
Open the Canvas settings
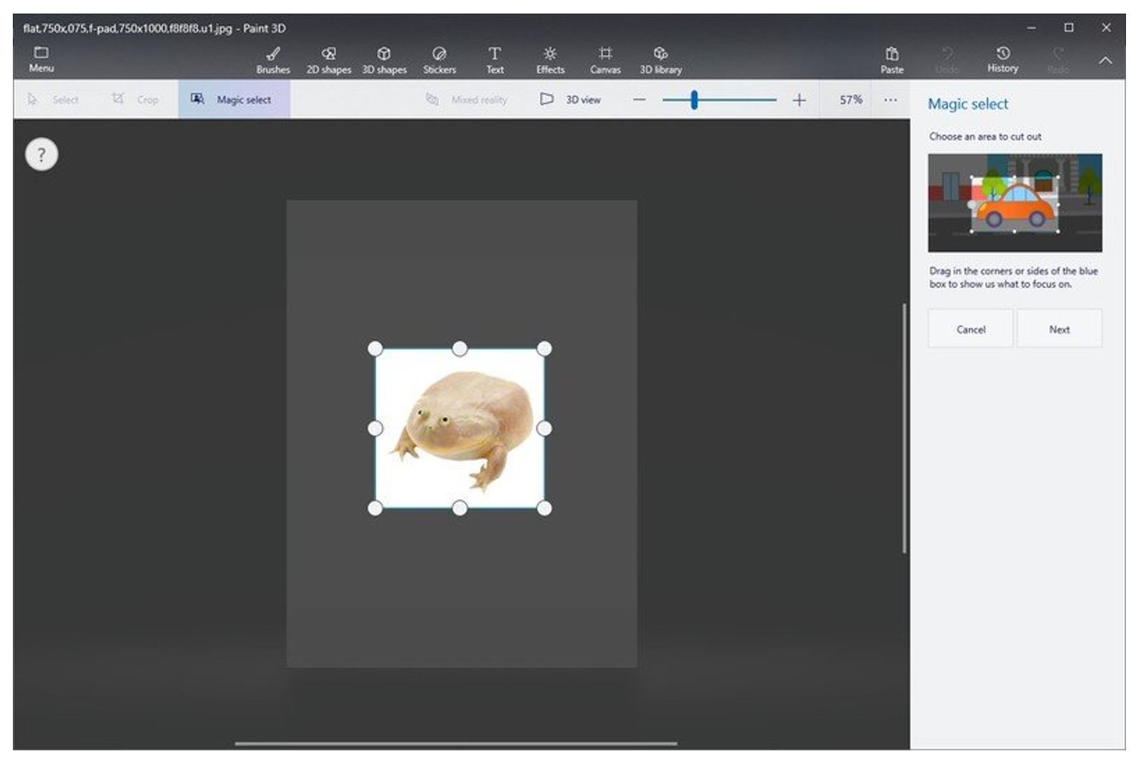[x=606, y=58]
